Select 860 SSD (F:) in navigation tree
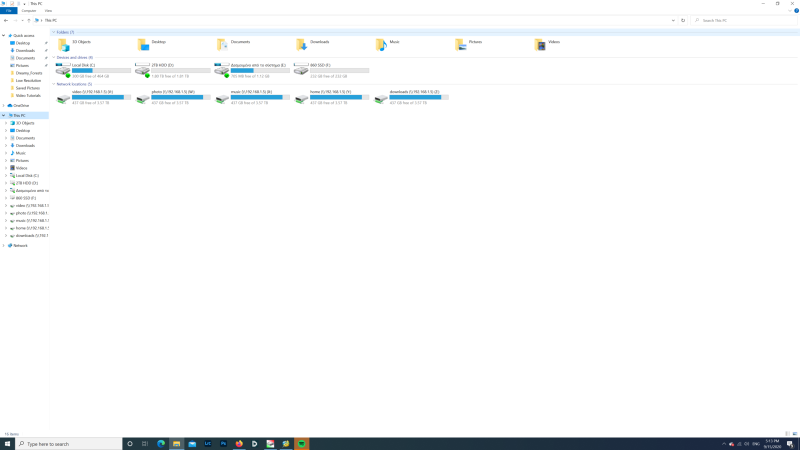The height and width of the screenshot is (450, 800). pos(26,198)
